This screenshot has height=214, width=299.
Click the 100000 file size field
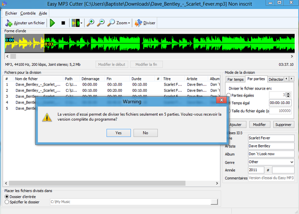click(280, 111)
